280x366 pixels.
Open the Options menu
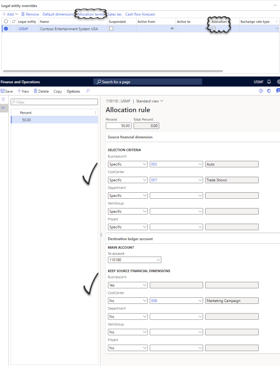pos(73,91)
